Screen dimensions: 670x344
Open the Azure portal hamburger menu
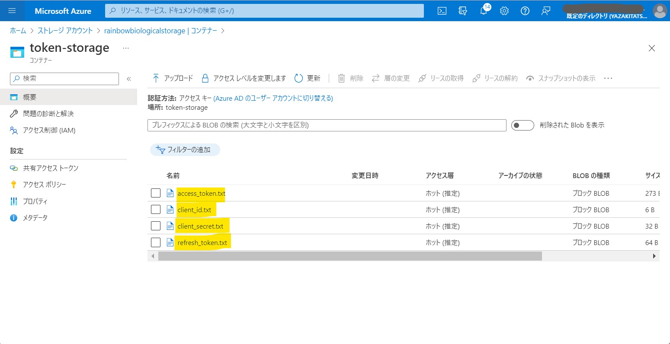click(12, 11)
